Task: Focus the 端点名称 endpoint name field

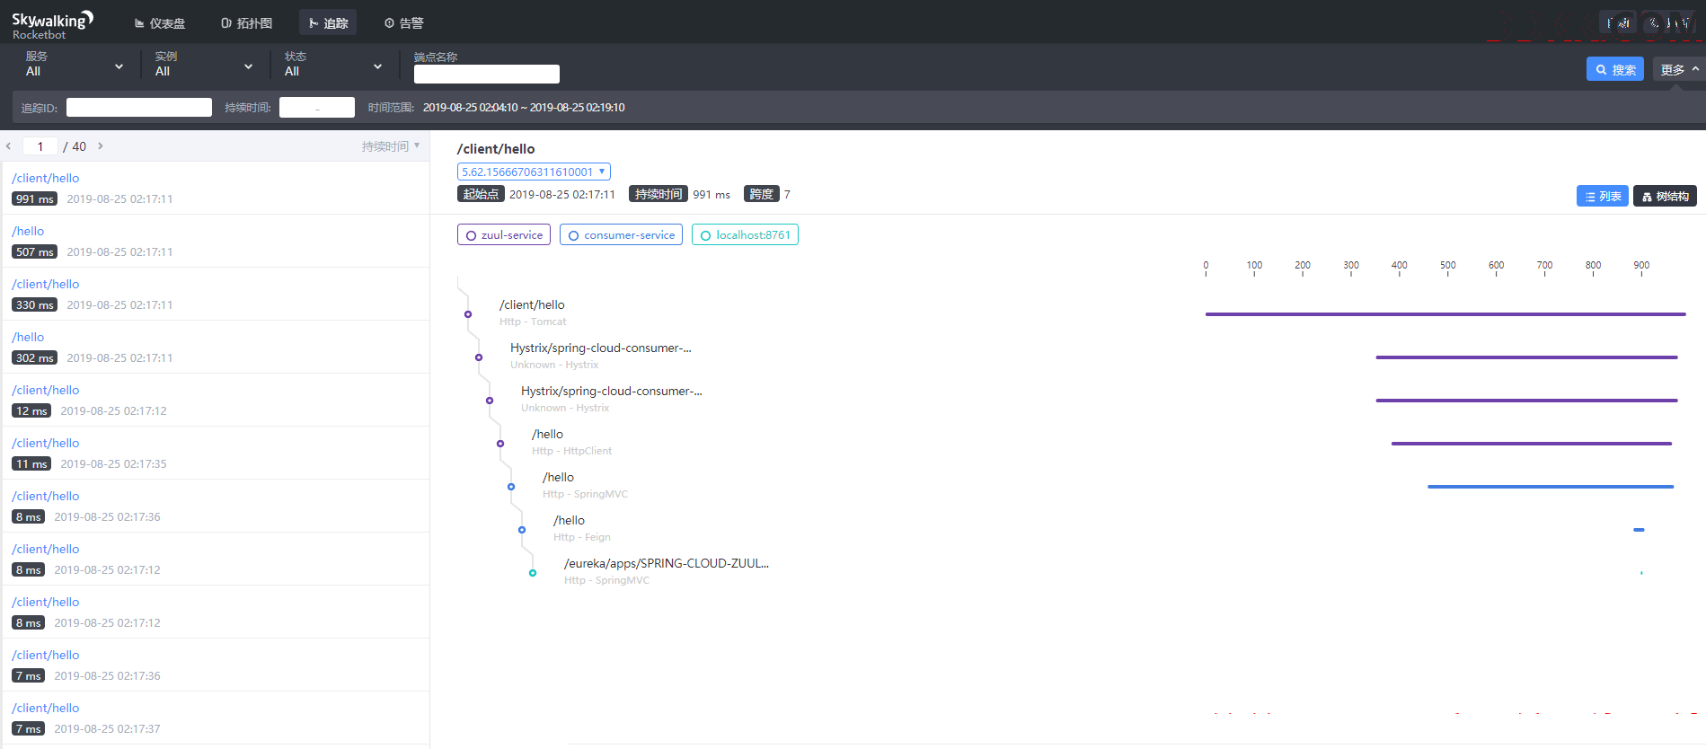Action: point(487,74)
